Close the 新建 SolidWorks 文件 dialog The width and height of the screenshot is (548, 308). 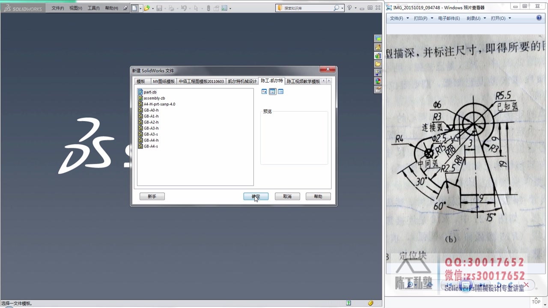pos(328,70)
